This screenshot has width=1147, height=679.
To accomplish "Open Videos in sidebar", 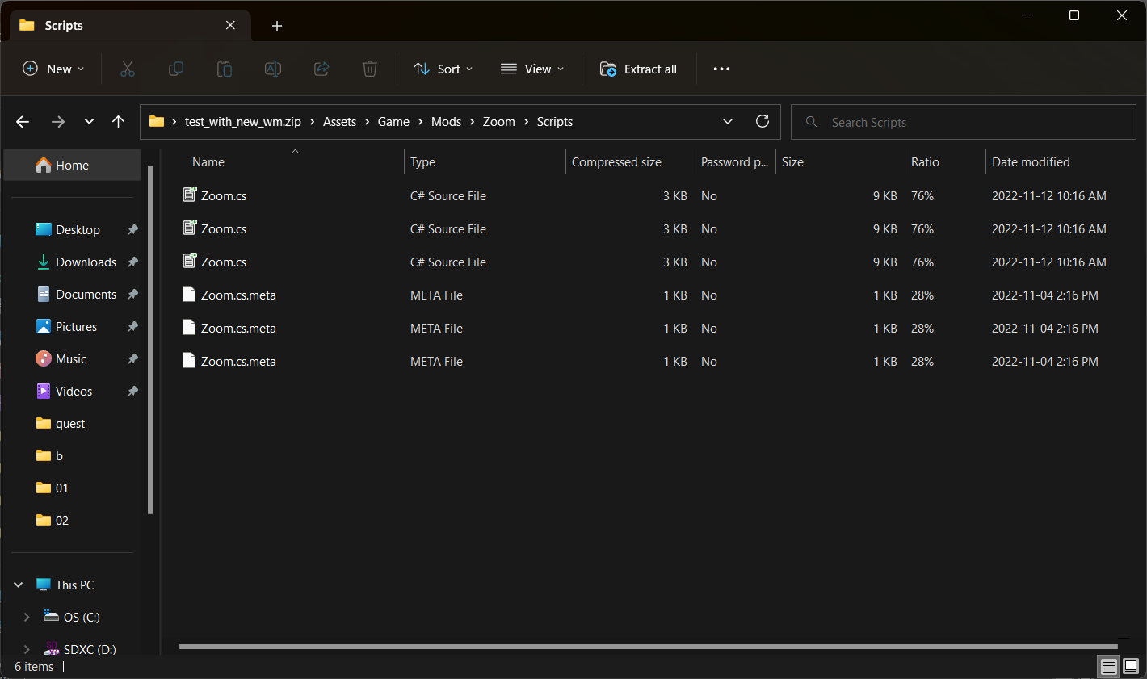I will (x=74, y=392).
